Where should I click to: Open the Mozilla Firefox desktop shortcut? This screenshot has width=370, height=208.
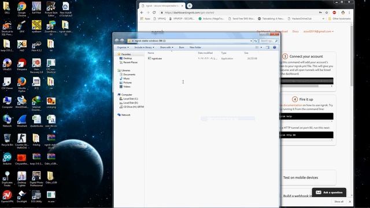tap(22, 84)
